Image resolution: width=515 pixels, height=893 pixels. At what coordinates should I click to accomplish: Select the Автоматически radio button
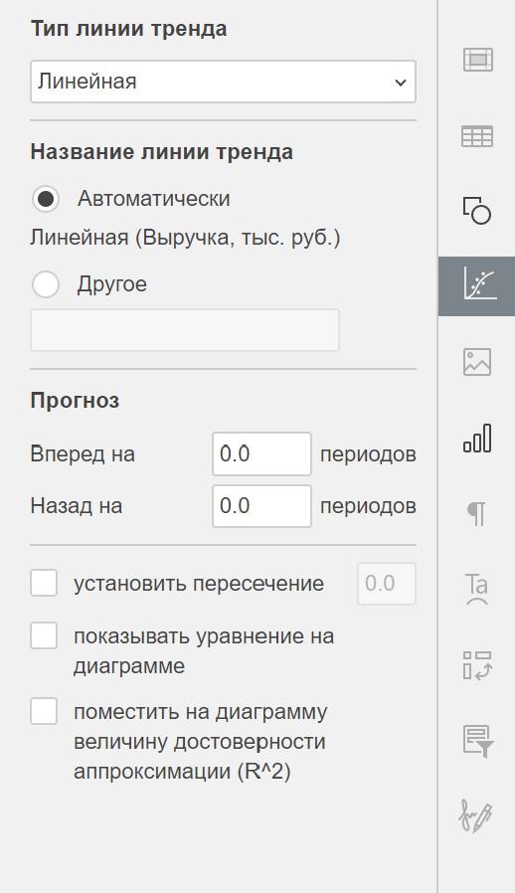coord(46,199)
